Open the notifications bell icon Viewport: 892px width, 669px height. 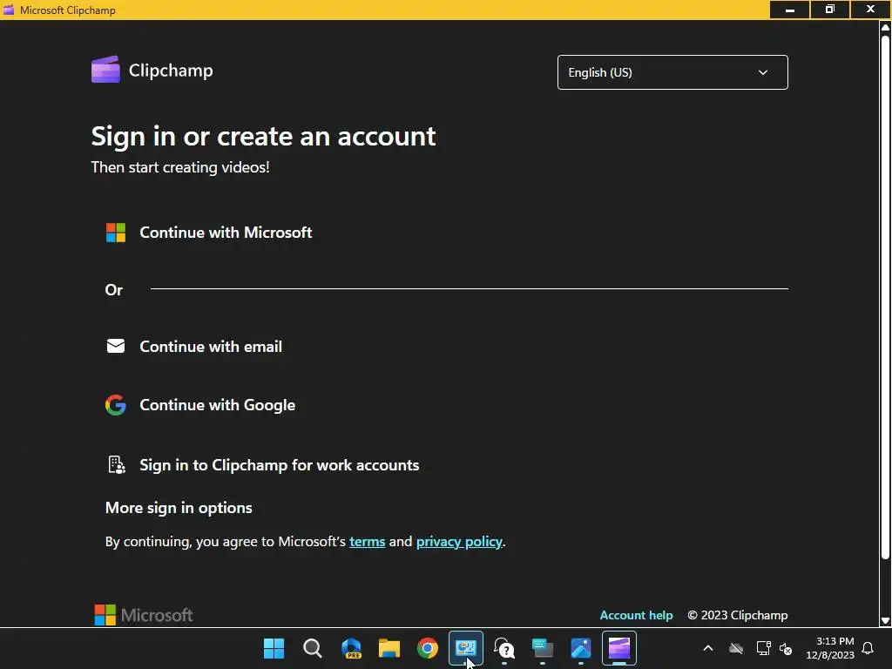(x=868, y=648)
